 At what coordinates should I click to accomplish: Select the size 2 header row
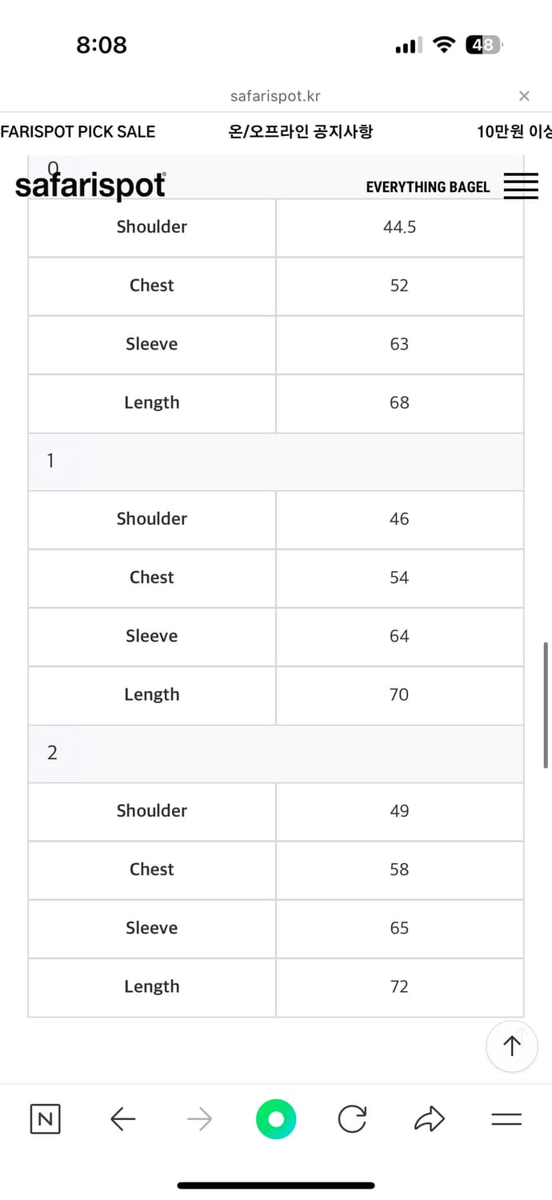pyautogui.click(x=276, y=754)
